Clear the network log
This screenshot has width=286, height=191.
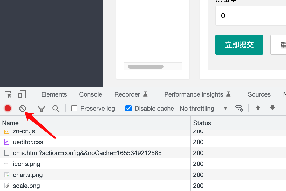pos(23,108)
